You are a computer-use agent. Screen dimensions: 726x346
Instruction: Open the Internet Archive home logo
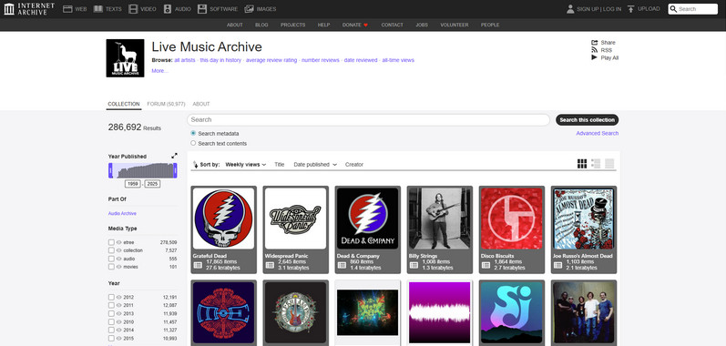29,9
